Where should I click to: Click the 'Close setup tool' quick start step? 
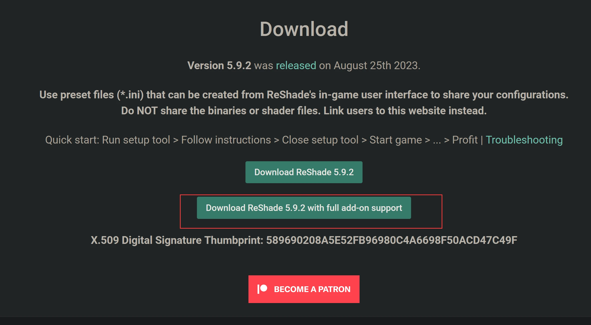[x=320, y=140]
